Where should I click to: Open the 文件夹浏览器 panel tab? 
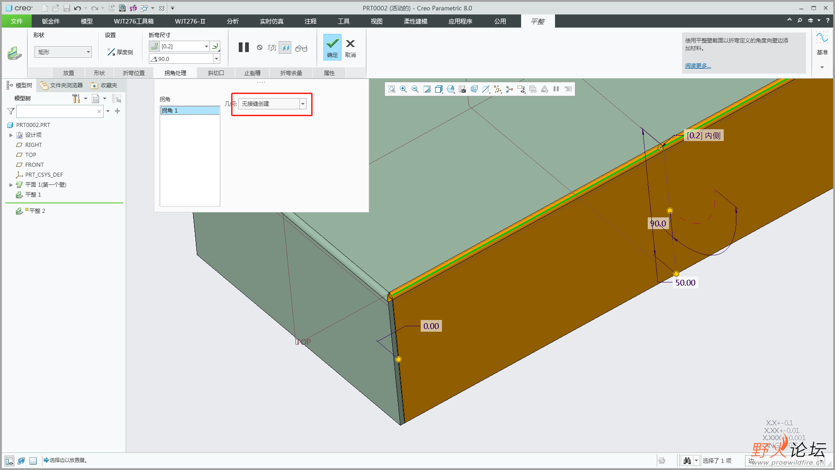pos(62,85)
